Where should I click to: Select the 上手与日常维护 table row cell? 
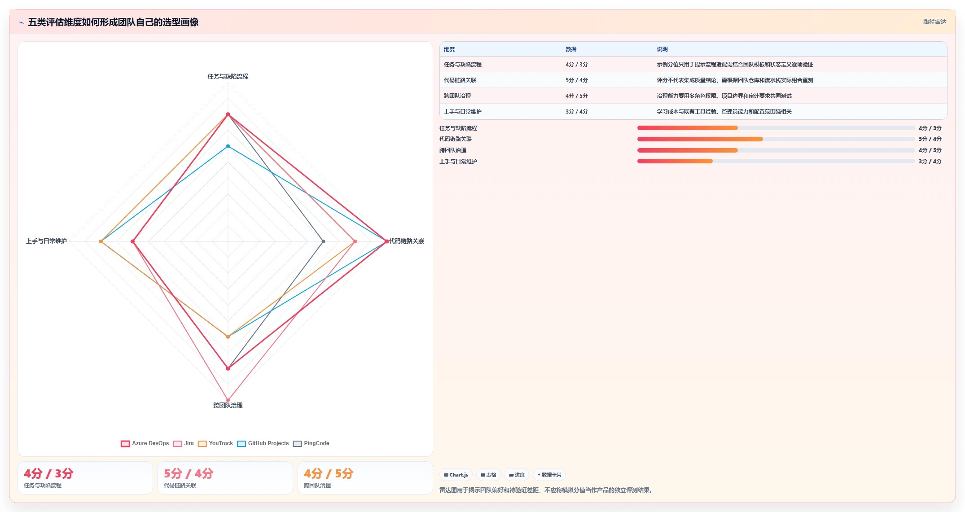point(463,112)
